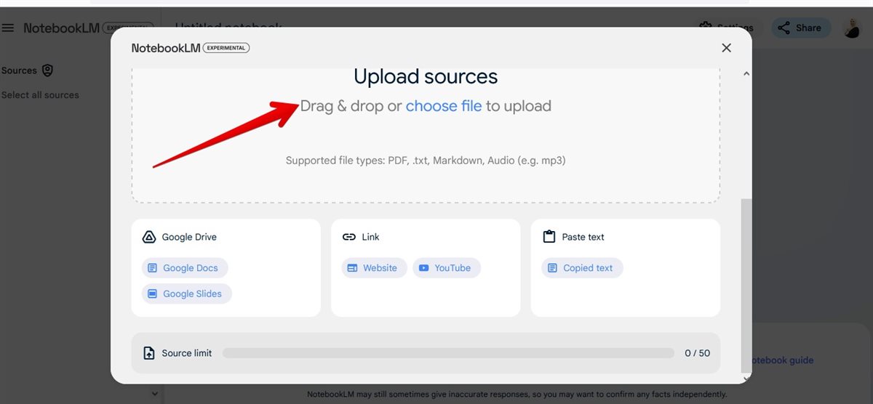Click the Copied text document icon
The height and width of the screenshot is (404, 873).
point(552,268)
